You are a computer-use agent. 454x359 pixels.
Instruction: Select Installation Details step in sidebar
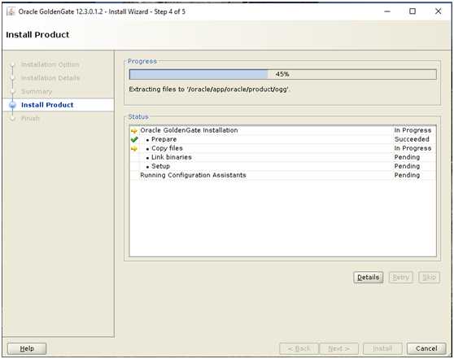(x=50, y=78)
